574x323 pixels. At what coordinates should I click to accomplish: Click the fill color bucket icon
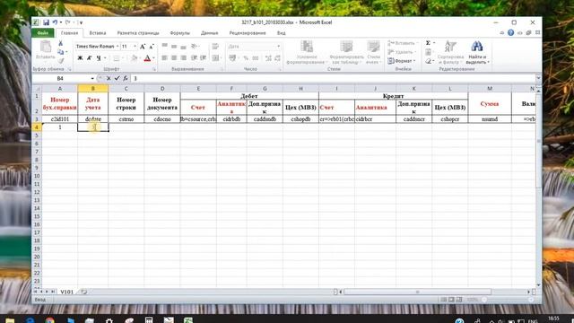pyautogui.click(x=135, y=57)
